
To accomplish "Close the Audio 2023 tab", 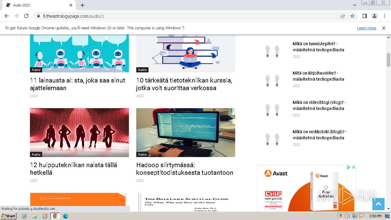I will coord(71,5).
